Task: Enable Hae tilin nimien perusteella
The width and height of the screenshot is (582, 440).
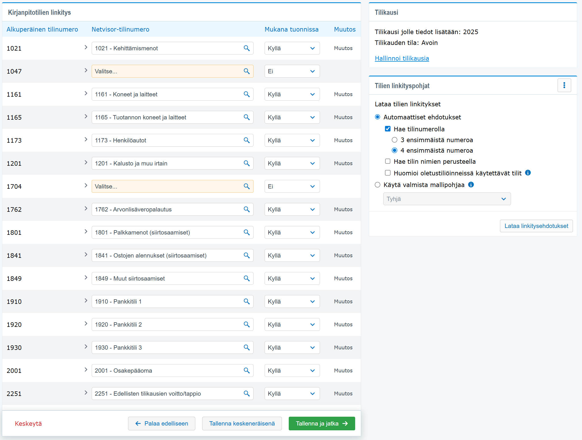Action: pos(388,161)
